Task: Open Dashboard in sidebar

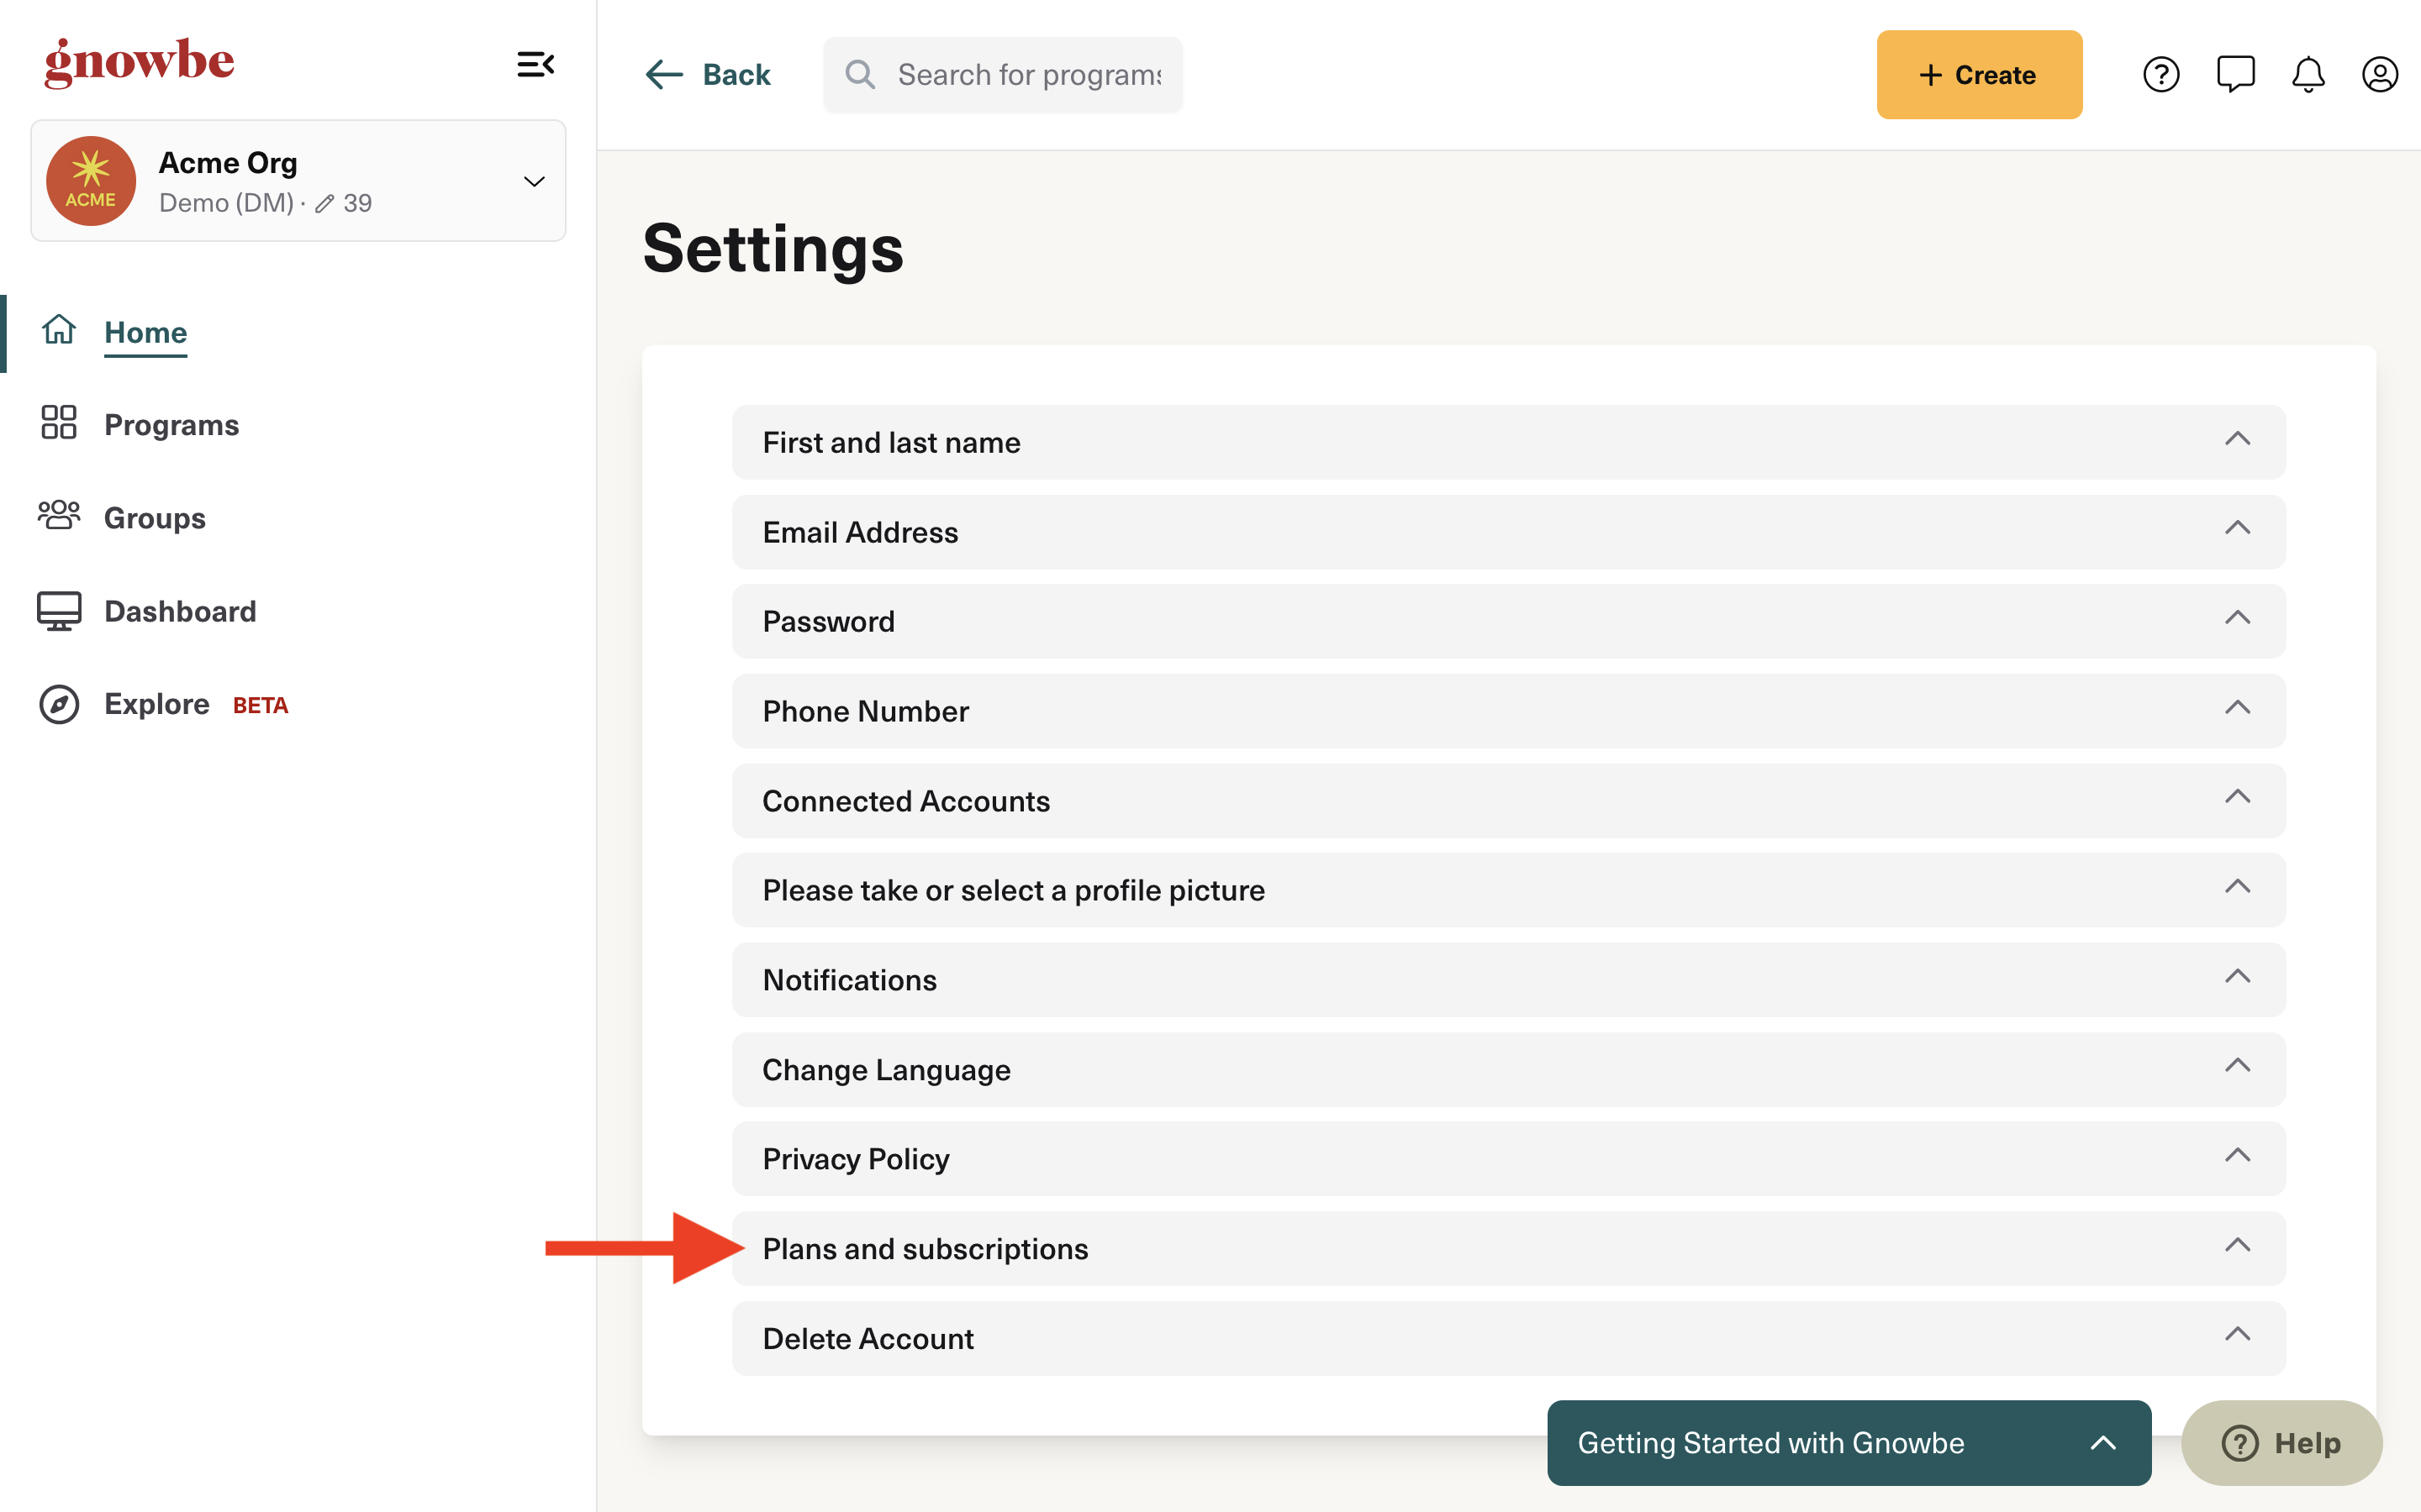Action: pos(180,611)
